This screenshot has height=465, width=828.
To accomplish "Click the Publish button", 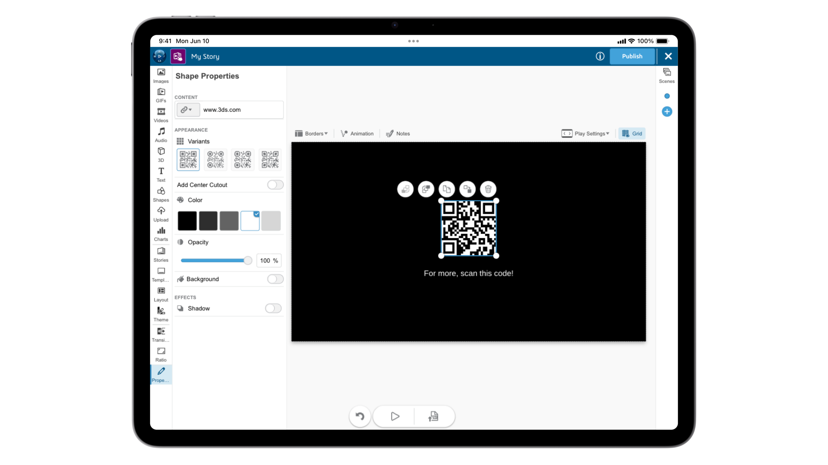I will 632,56.
